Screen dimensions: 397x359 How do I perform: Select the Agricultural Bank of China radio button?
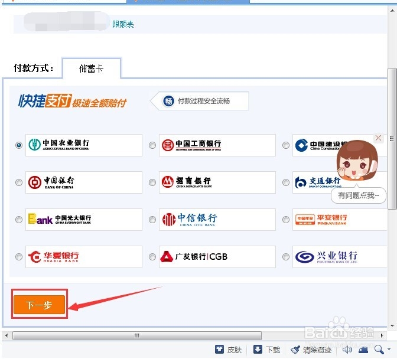(x=19, y=145)
